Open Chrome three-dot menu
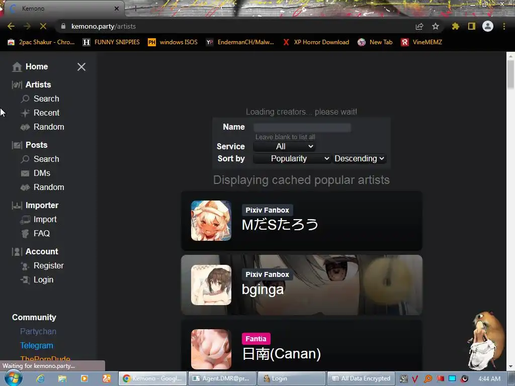This screenshot has width=515, height=386. pyautogui.click(x=504, y=26)
